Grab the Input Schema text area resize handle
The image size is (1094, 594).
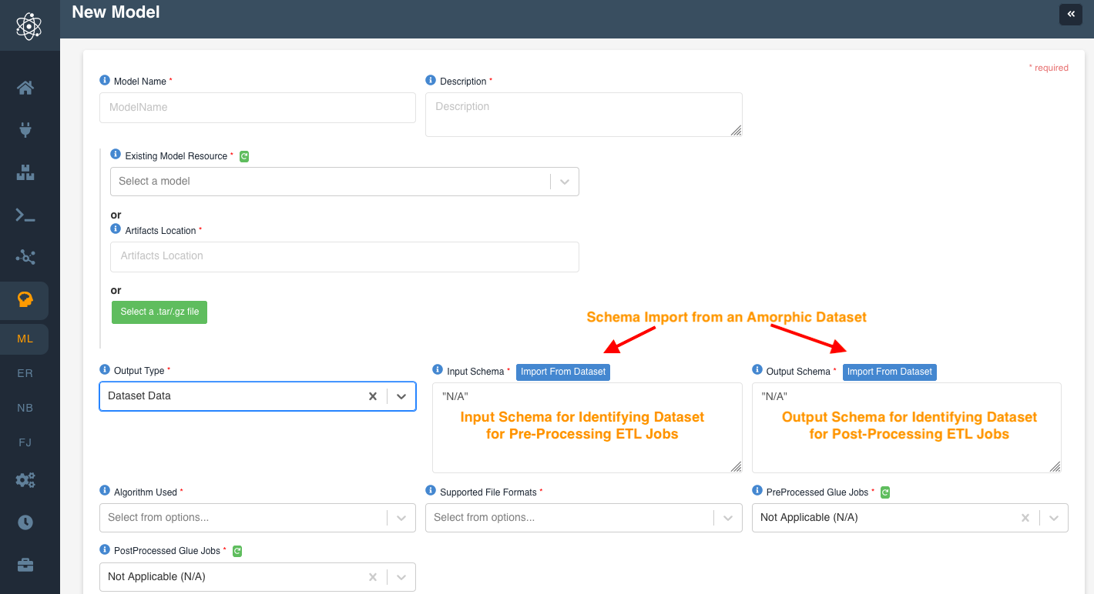[x=737, y=467]
